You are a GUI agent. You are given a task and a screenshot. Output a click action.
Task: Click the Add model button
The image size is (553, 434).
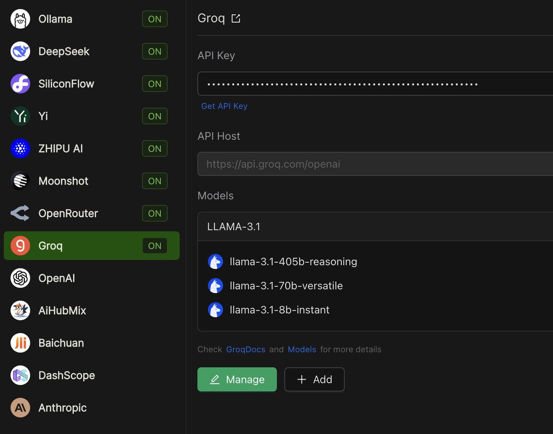pyautogui.click(x=314, y=379)
